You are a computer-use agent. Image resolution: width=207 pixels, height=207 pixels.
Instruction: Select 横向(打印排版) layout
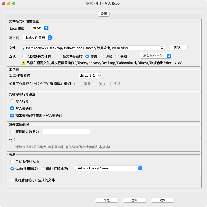pos(42,168)
